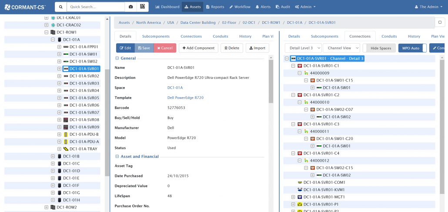
Task: Click the DC1-01A-PDU-B yellow PDU icon
Action: [66, 134]
